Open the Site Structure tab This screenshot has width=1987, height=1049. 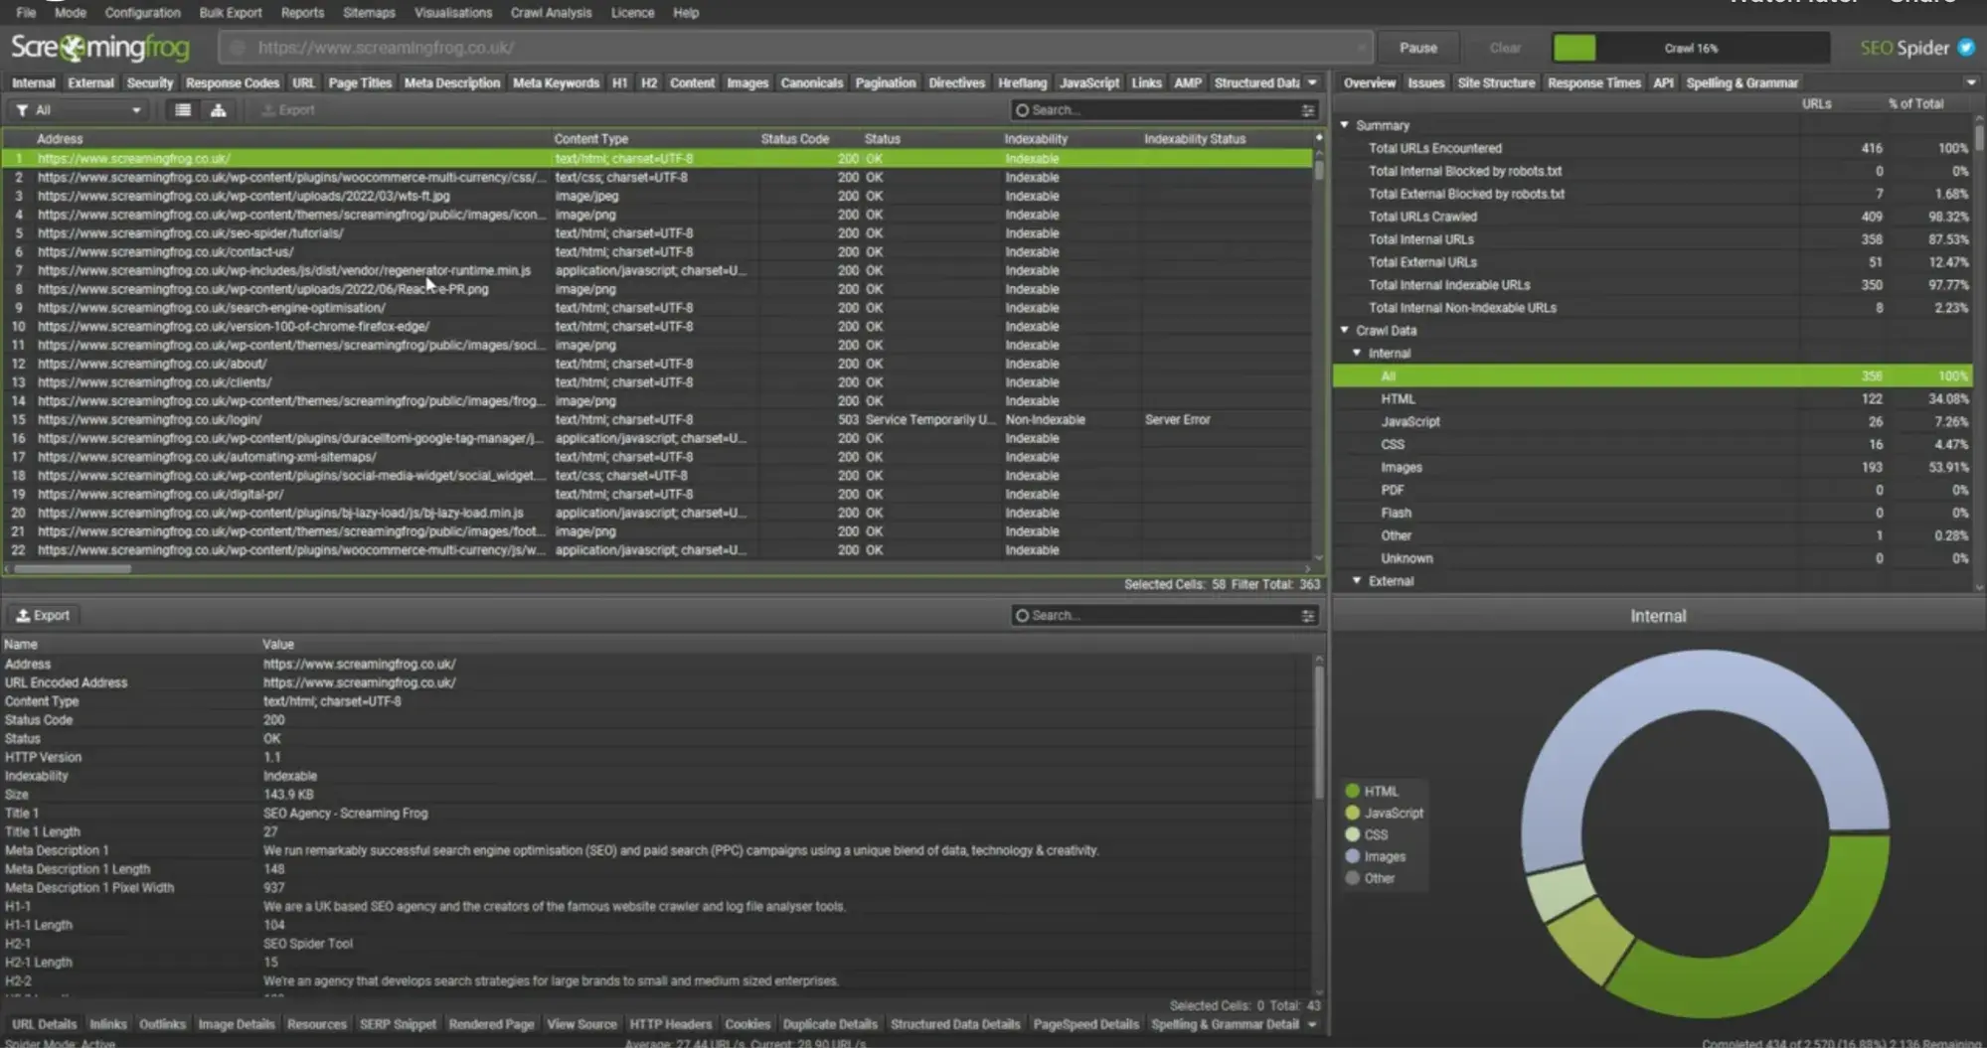[1496, 83]
